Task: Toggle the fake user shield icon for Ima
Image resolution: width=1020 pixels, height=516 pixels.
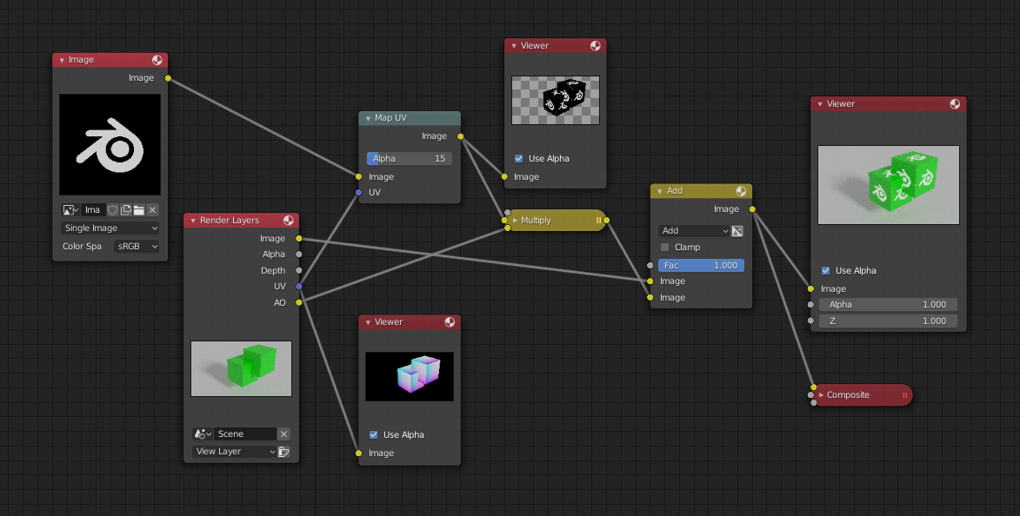Action: pos(113,209)
